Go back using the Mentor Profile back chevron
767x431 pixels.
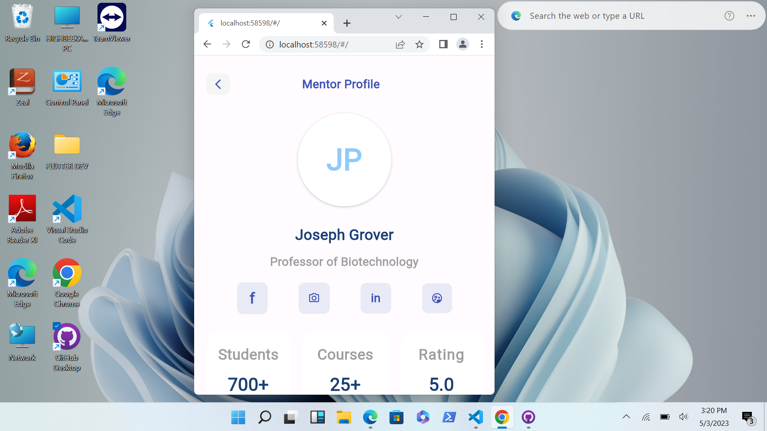point(218,84)
